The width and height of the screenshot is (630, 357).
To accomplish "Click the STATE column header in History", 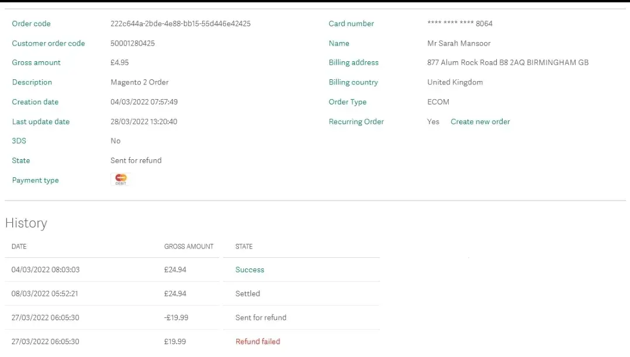I will point(244,246).
